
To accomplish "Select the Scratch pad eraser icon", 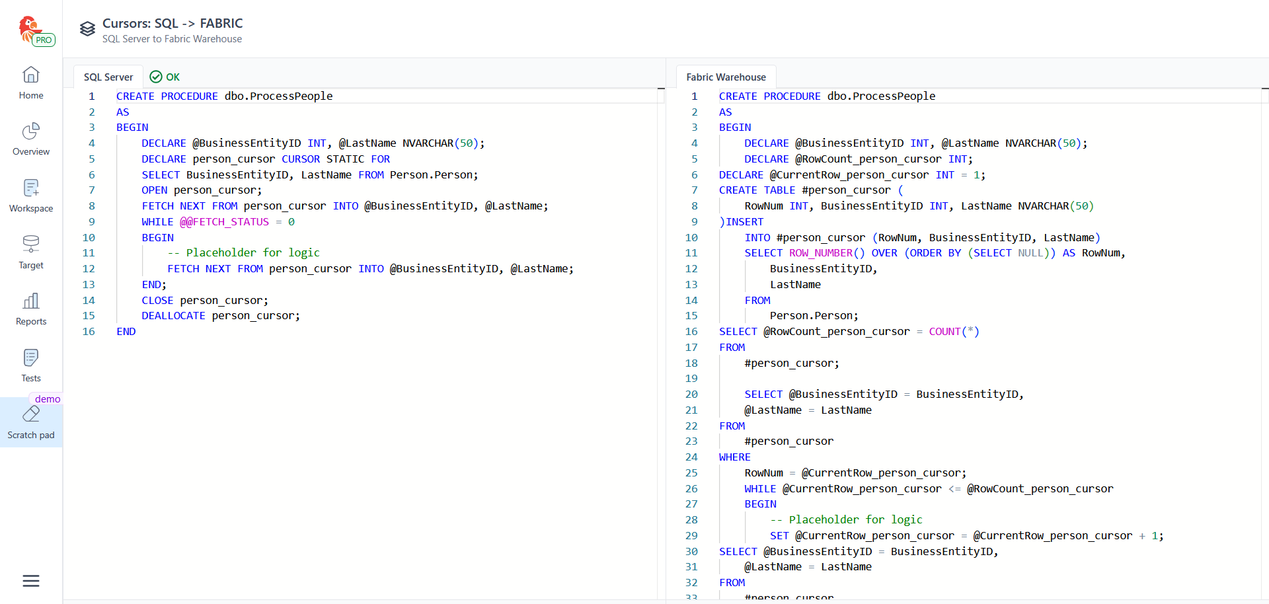I will [x=31, y=415].
